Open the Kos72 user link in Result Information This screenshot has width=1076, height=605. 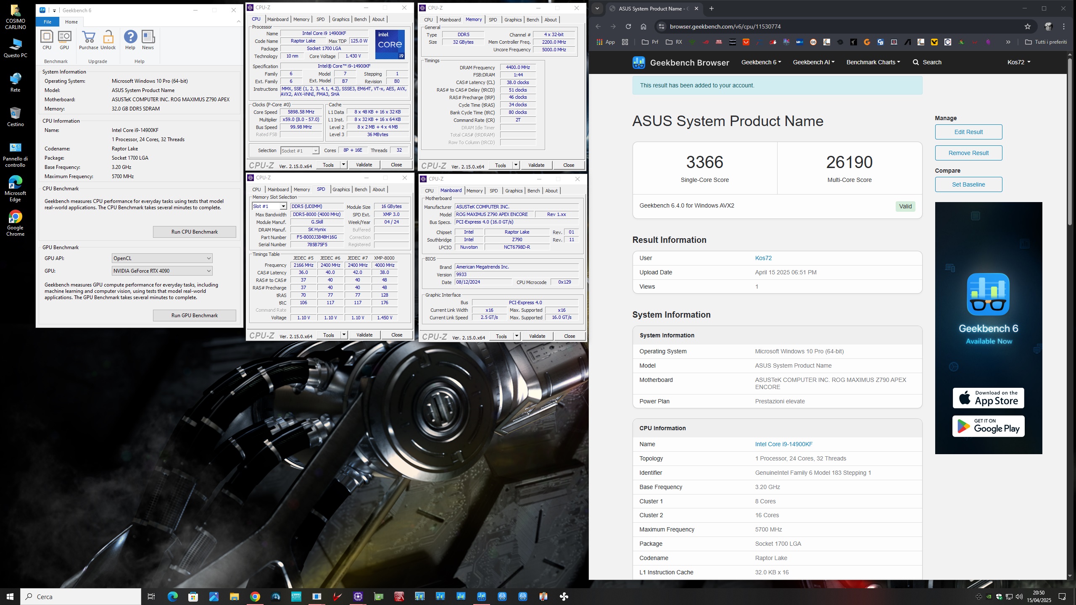pos(763,258)
